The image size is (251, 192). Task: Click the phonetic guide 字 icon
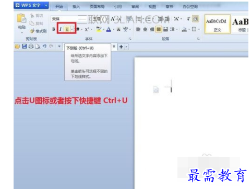[125, 29]
